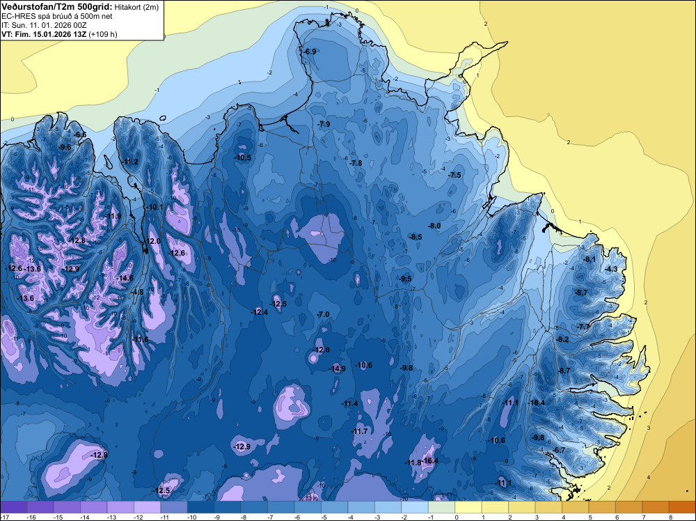Select the -7.9 temperature reading
This screenshot has width=696, height=521.
[x=324, y=124]
